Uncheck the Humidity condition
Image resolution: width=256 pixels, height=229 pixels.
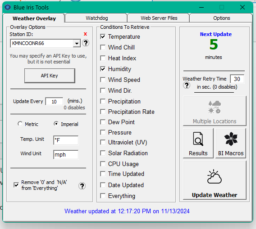[x=103, y=69]
